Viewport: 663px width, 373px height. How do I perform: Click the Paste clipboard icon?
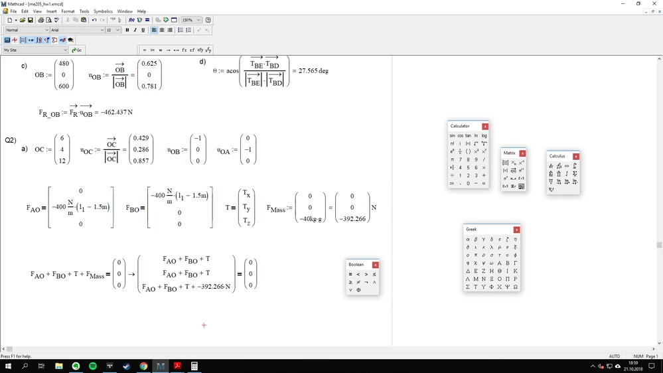84,20
